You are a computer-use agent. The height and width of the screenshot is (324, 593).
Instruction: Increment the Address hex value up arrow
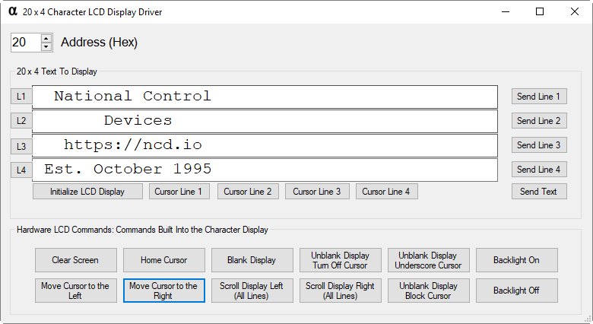[46, 38]
